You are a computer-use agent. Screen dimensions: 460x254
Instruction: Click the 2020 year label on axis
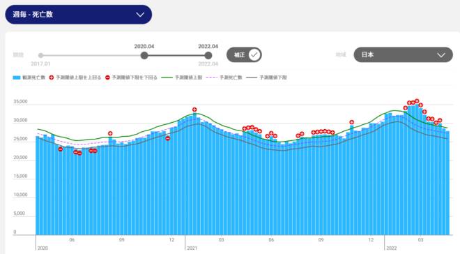click(43, 248)
